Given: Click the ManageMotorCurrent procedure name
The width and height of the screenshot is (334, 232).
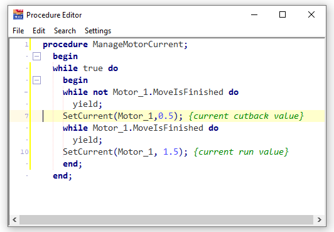Looking at the screenshot, I should [x=137, y=45].
